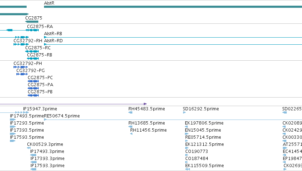Select the AlstR gene label
302x171 pixels.
[49, 3]
